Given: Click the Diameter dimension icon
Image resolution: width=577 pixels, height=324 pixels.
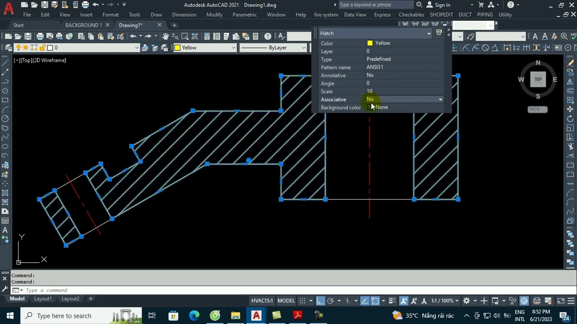Looking at the screenshot, I should tap(485, 48).
